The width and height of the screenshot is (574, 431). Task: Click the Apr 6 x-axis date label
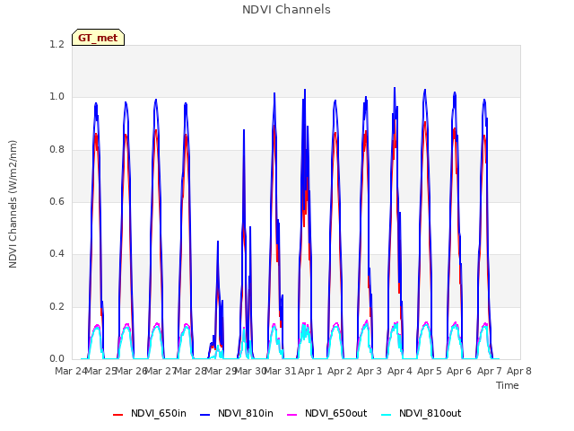459,371
